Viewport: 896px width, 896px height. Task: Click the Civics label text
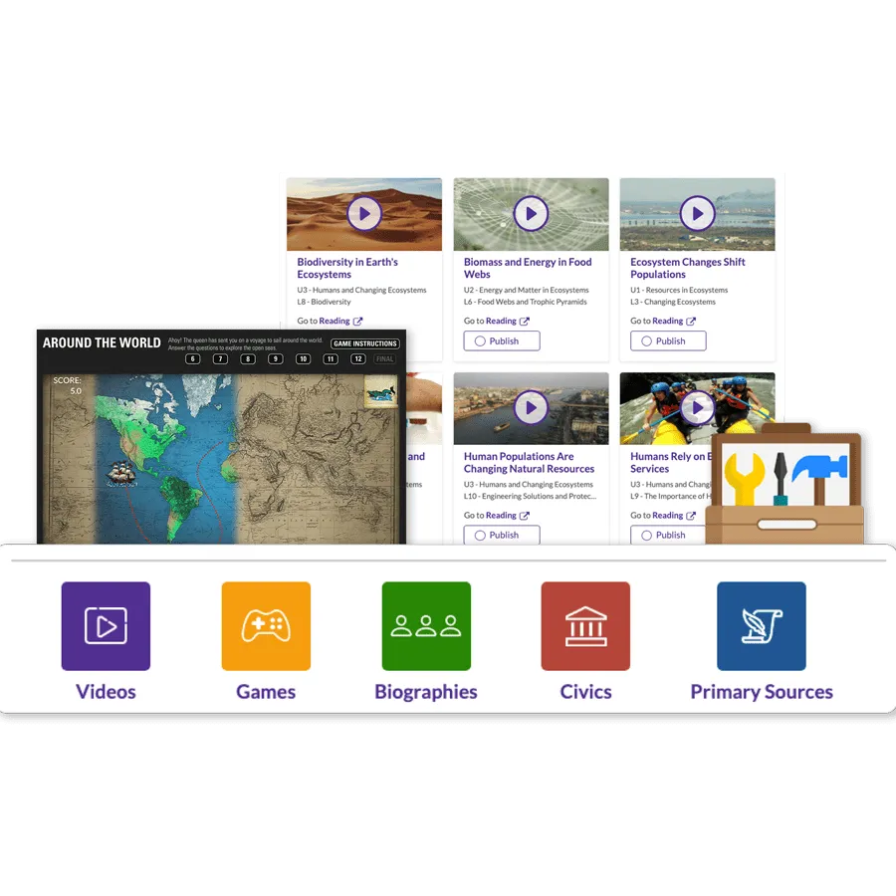(x=585, y=692)
